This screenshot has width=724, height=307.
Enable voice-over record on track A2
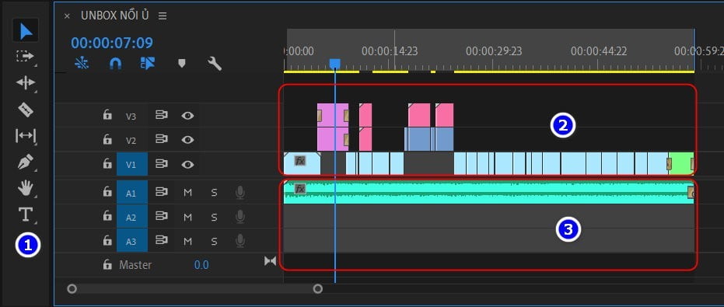[240, 216]
